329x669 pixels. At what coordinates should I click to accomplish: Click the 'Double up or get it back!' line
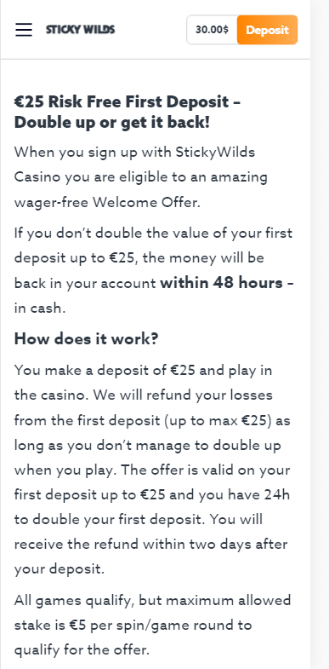[x=112, y=123]
